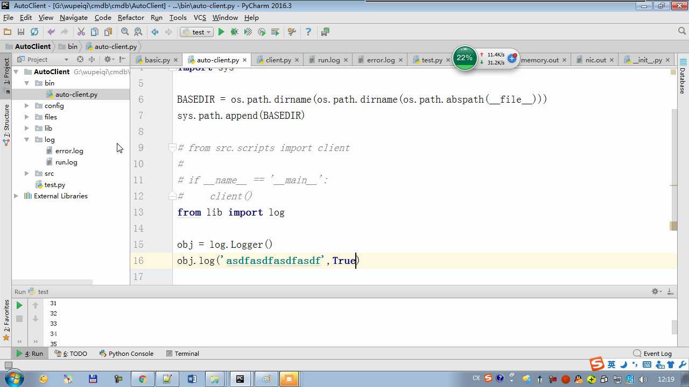Click the Profile run icon
689x387 pixels.
coord(262,32)
